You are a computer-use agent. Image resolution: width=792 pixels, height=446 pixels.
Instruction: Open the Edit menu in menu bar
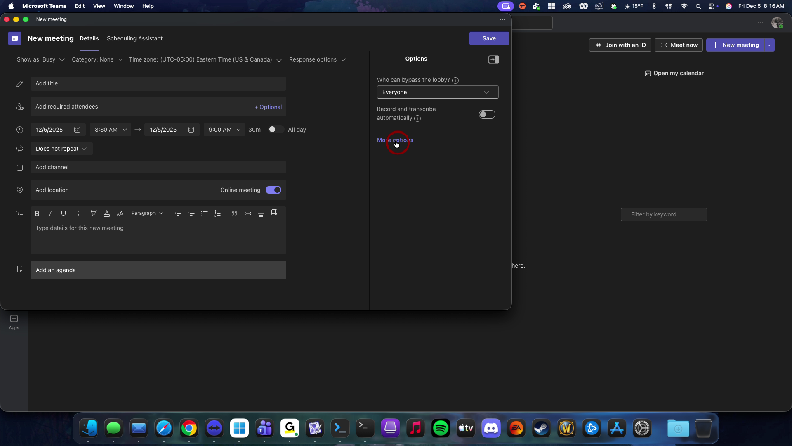click(80, 6)
